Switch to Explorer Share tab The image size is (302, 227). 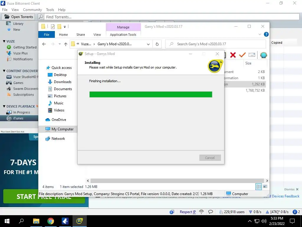coord(81,35)
